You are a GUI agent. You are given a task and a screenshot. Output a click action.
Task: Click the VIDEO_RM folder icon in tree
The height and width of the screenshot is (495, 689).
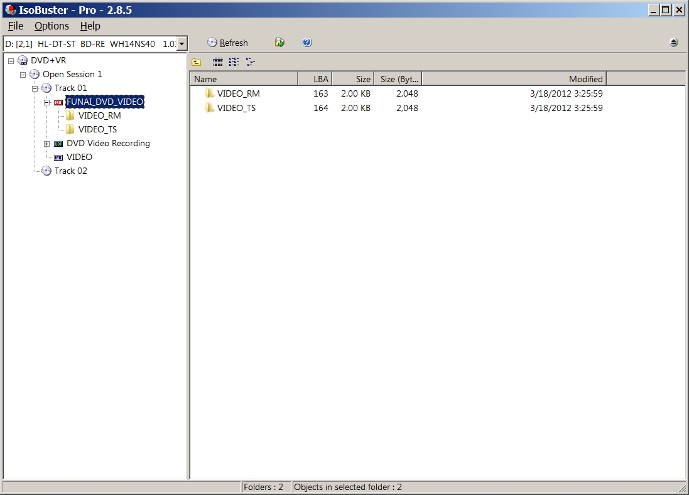[70, 115]
